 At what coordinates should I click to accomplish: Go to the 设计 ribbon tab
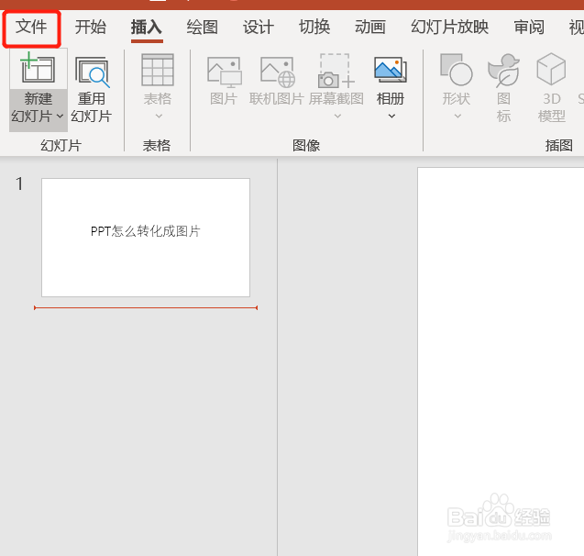pos(259,28)
